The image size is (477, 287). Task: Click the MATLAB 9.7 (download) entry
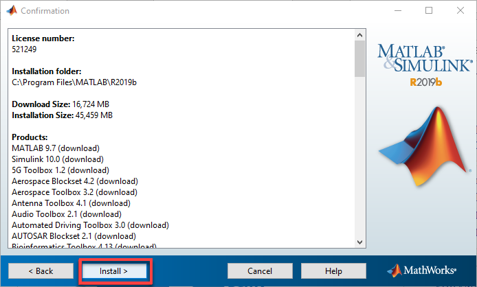coord(56,148)
